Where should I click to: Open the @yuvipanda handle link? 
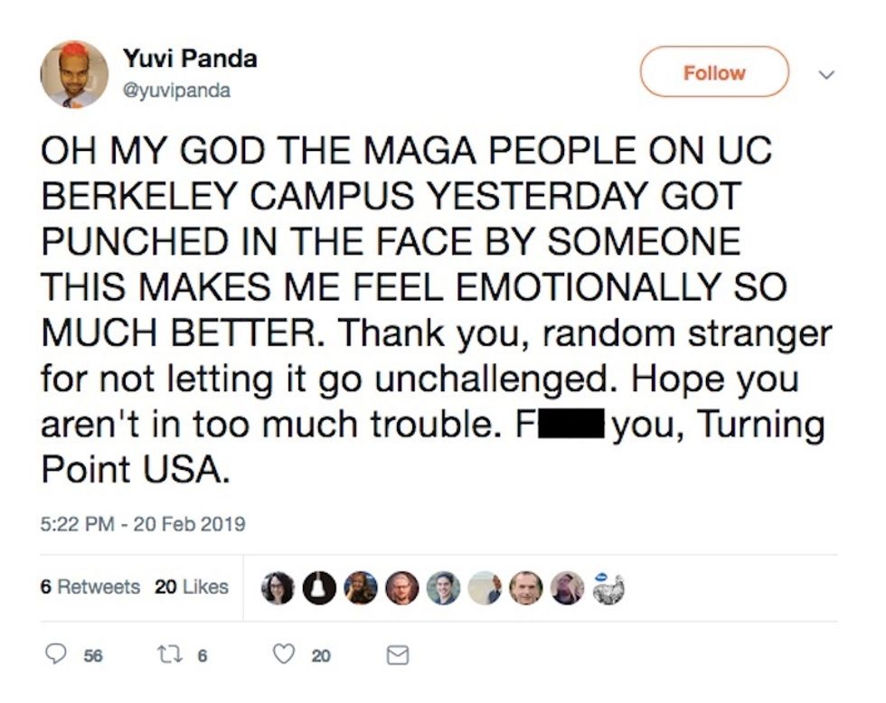[x=176, y=90]
